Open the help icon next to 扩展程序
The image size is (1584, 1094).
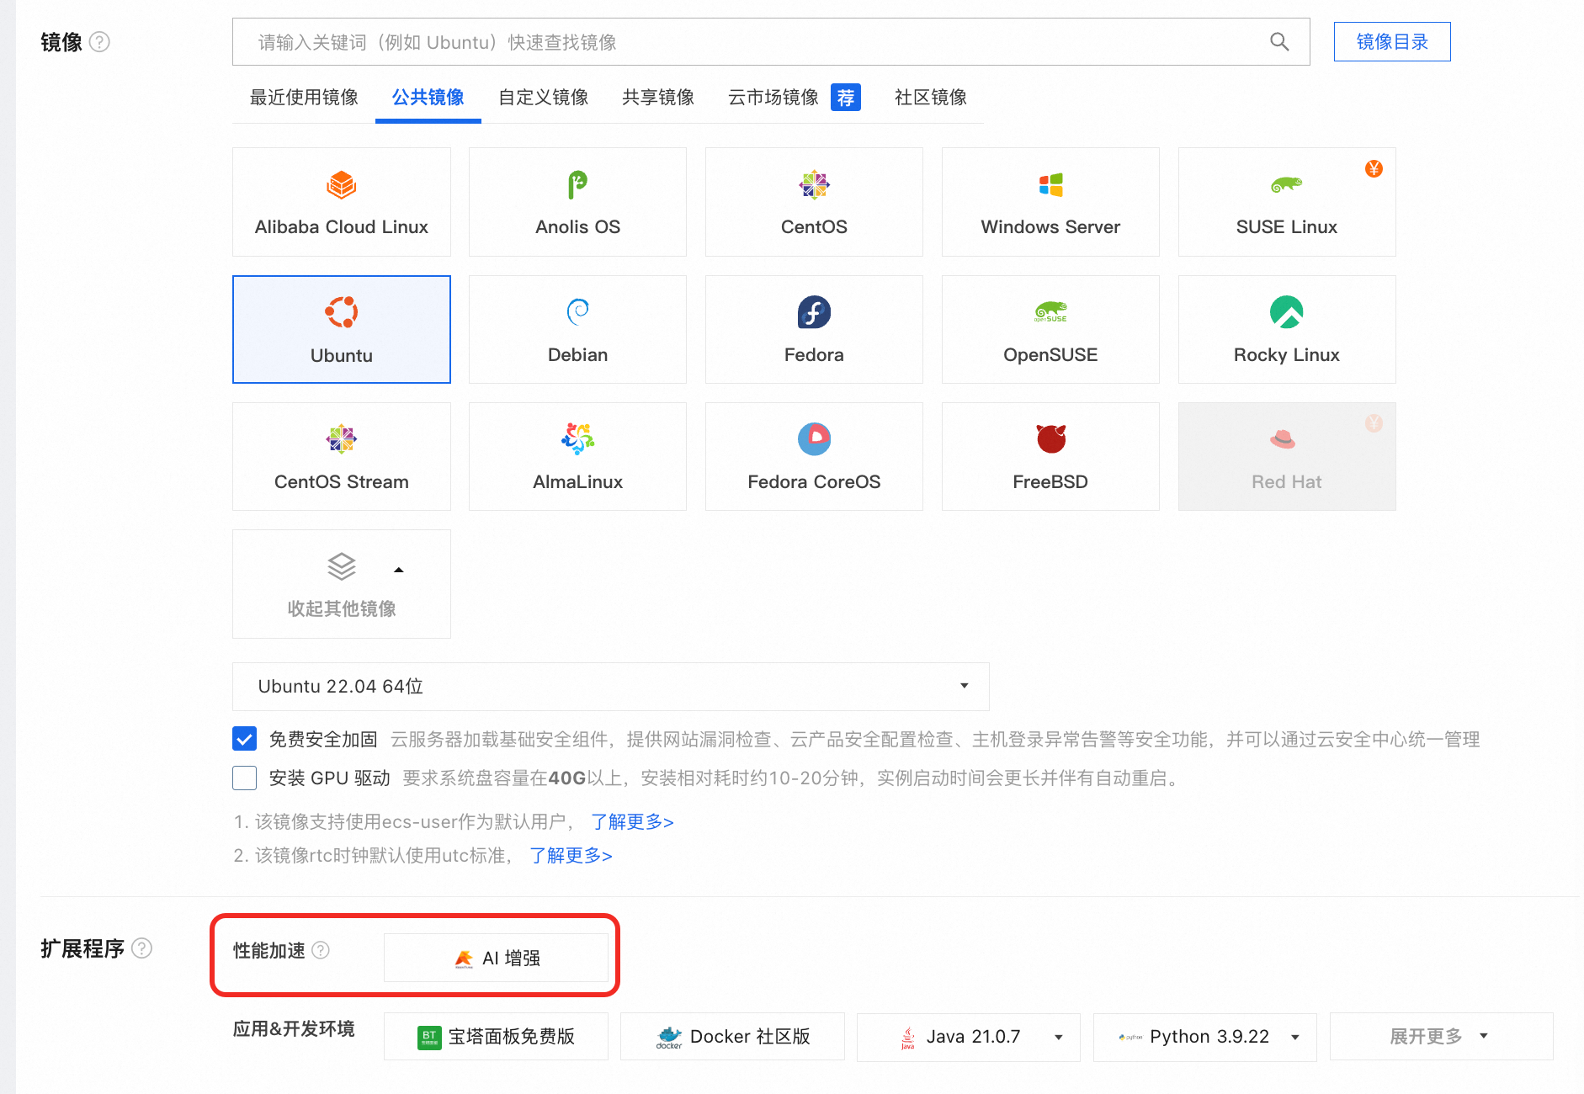(x=142, y=948)
